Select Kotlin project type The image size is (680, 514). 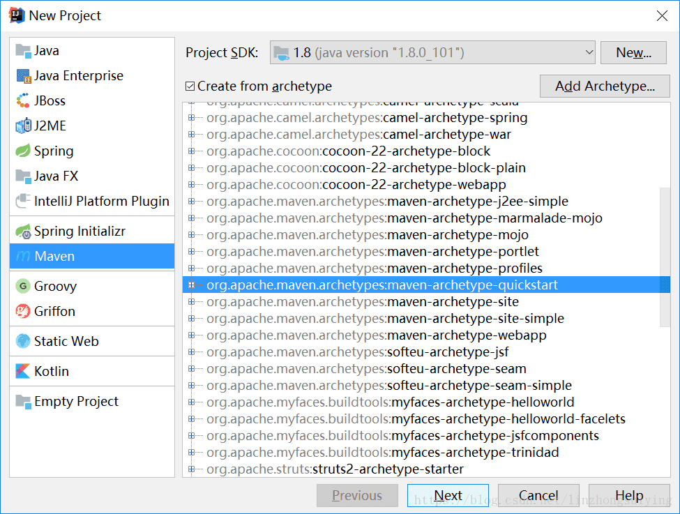pyautogui.click(x=92, y=371)
